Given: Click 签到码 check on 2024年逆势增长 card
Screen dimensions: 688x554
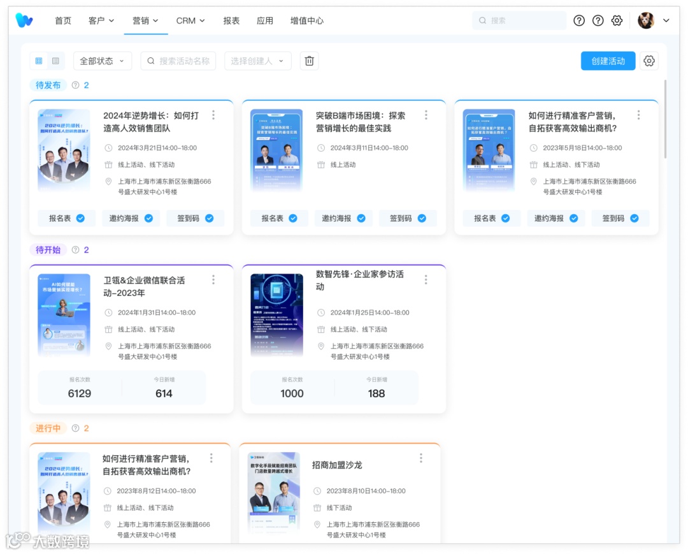Looking at the screenshot, I should tap(210, 218).
